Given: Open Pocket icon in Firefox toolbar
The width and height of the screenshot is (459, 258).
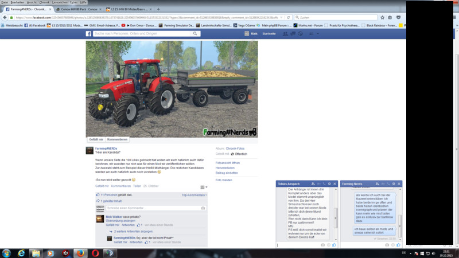Looking at the screenshot, I should point(398,18).
